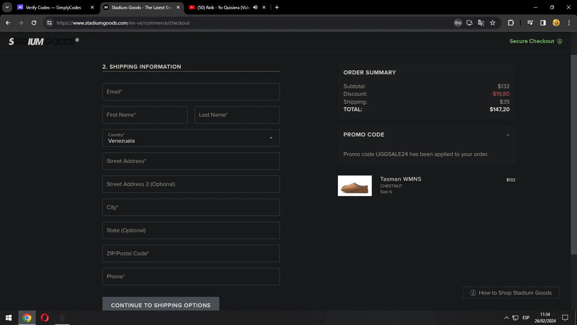The height and width of the screenshot is (325, 577).
Task: Focus the First Name field
Action: (x=145, y=115)
